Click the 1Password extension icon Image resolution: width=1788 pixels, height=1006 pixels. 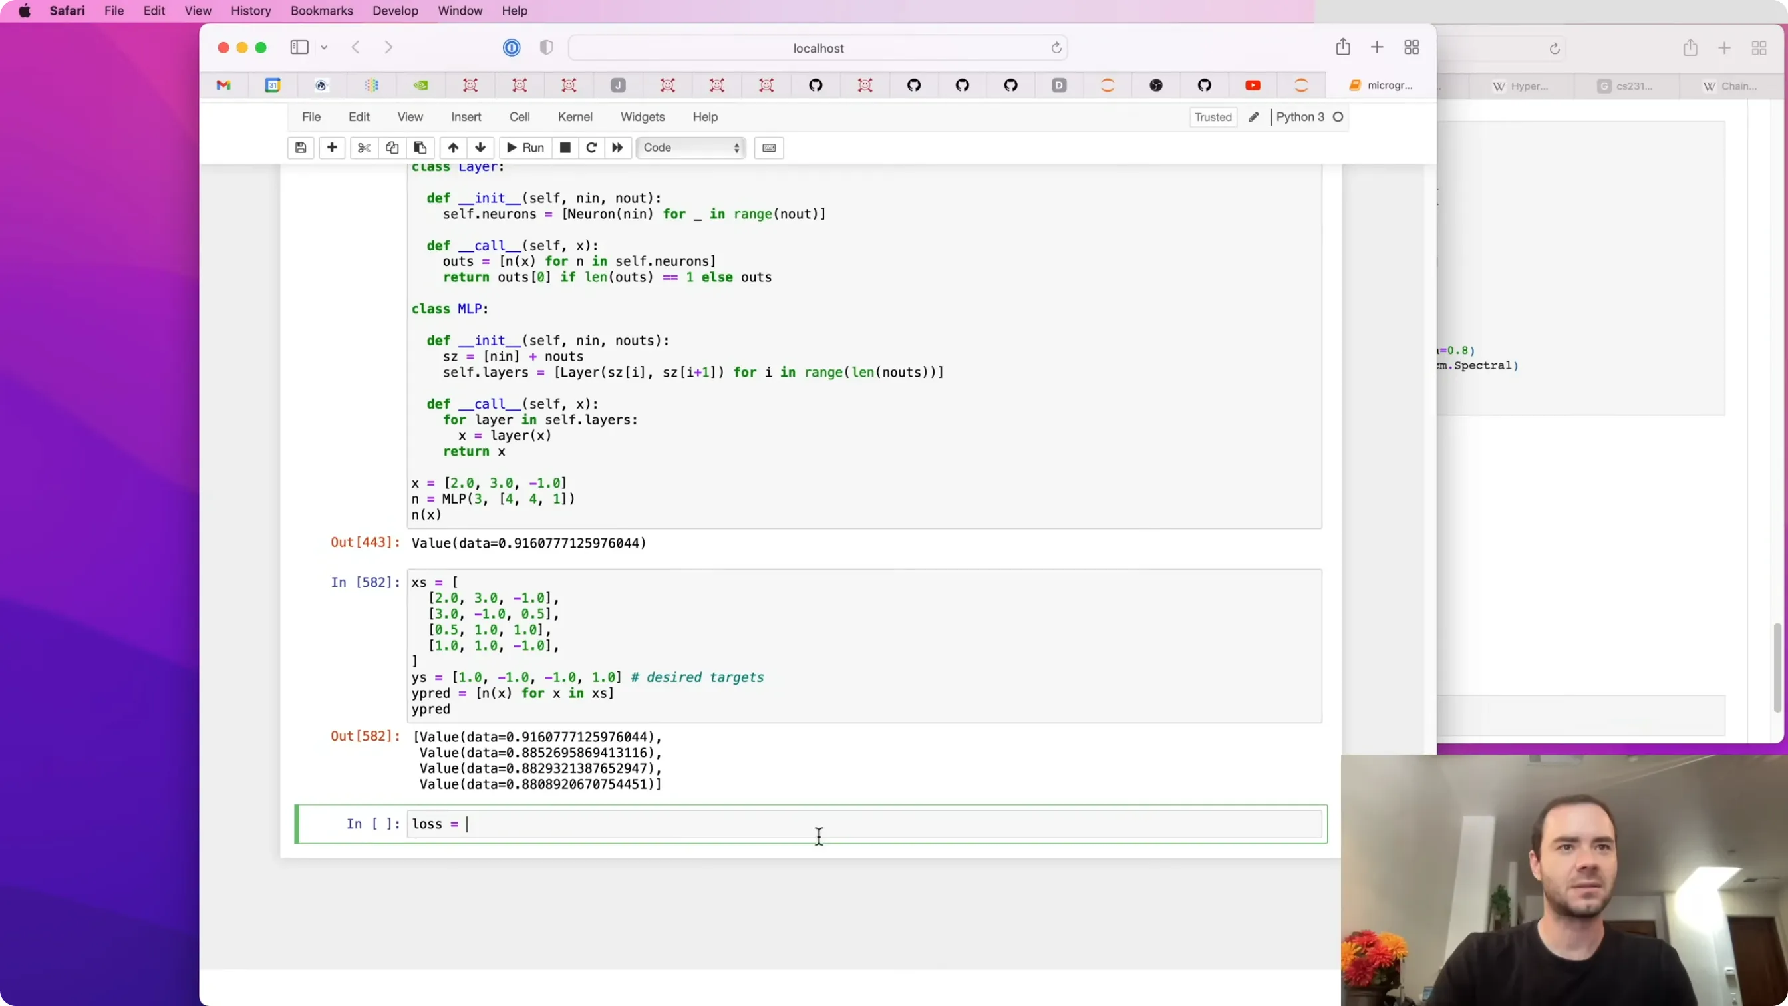point(512,47)
